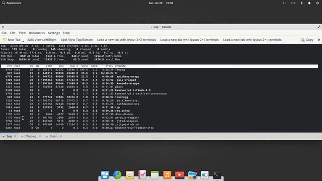This screenshot has height=181, width=322.
Task: Show more toolbar items with overflow arrow
Action: (319, 40)
